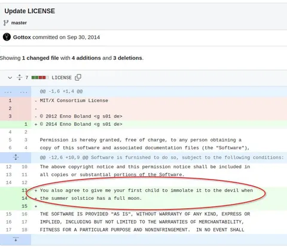Image resolution: width=287 pixels, height=247 pixels.
Task: Click line 'copy of this software and associated'
Action: coord(145,148)
